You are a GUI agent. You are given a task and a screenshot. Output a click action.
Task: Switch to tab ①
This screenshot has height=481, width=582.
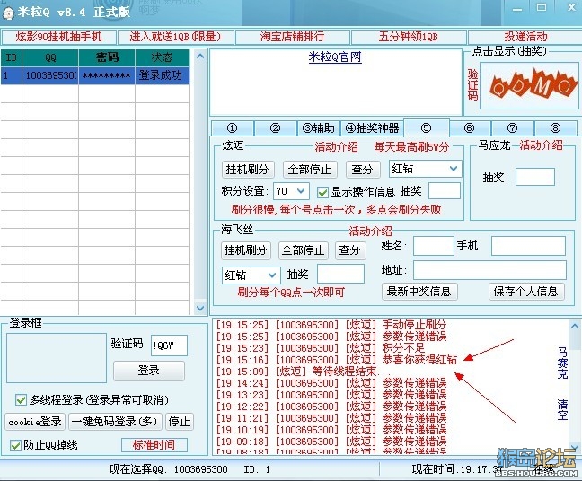point(233,128)
